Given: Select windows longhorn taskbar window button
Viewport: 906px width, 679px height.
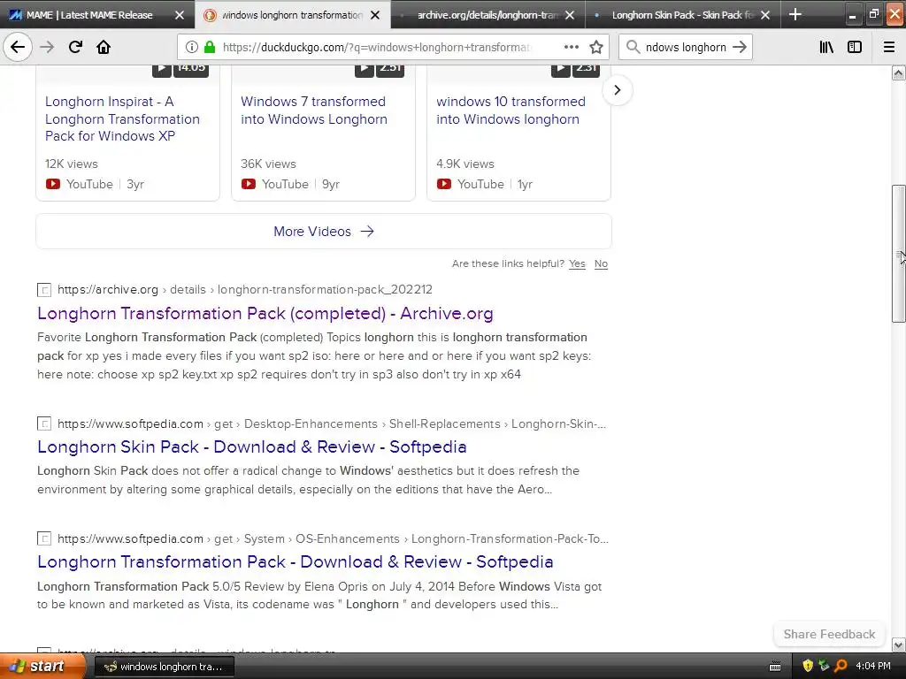Looking at the screenshot, I should coord(164,667).
